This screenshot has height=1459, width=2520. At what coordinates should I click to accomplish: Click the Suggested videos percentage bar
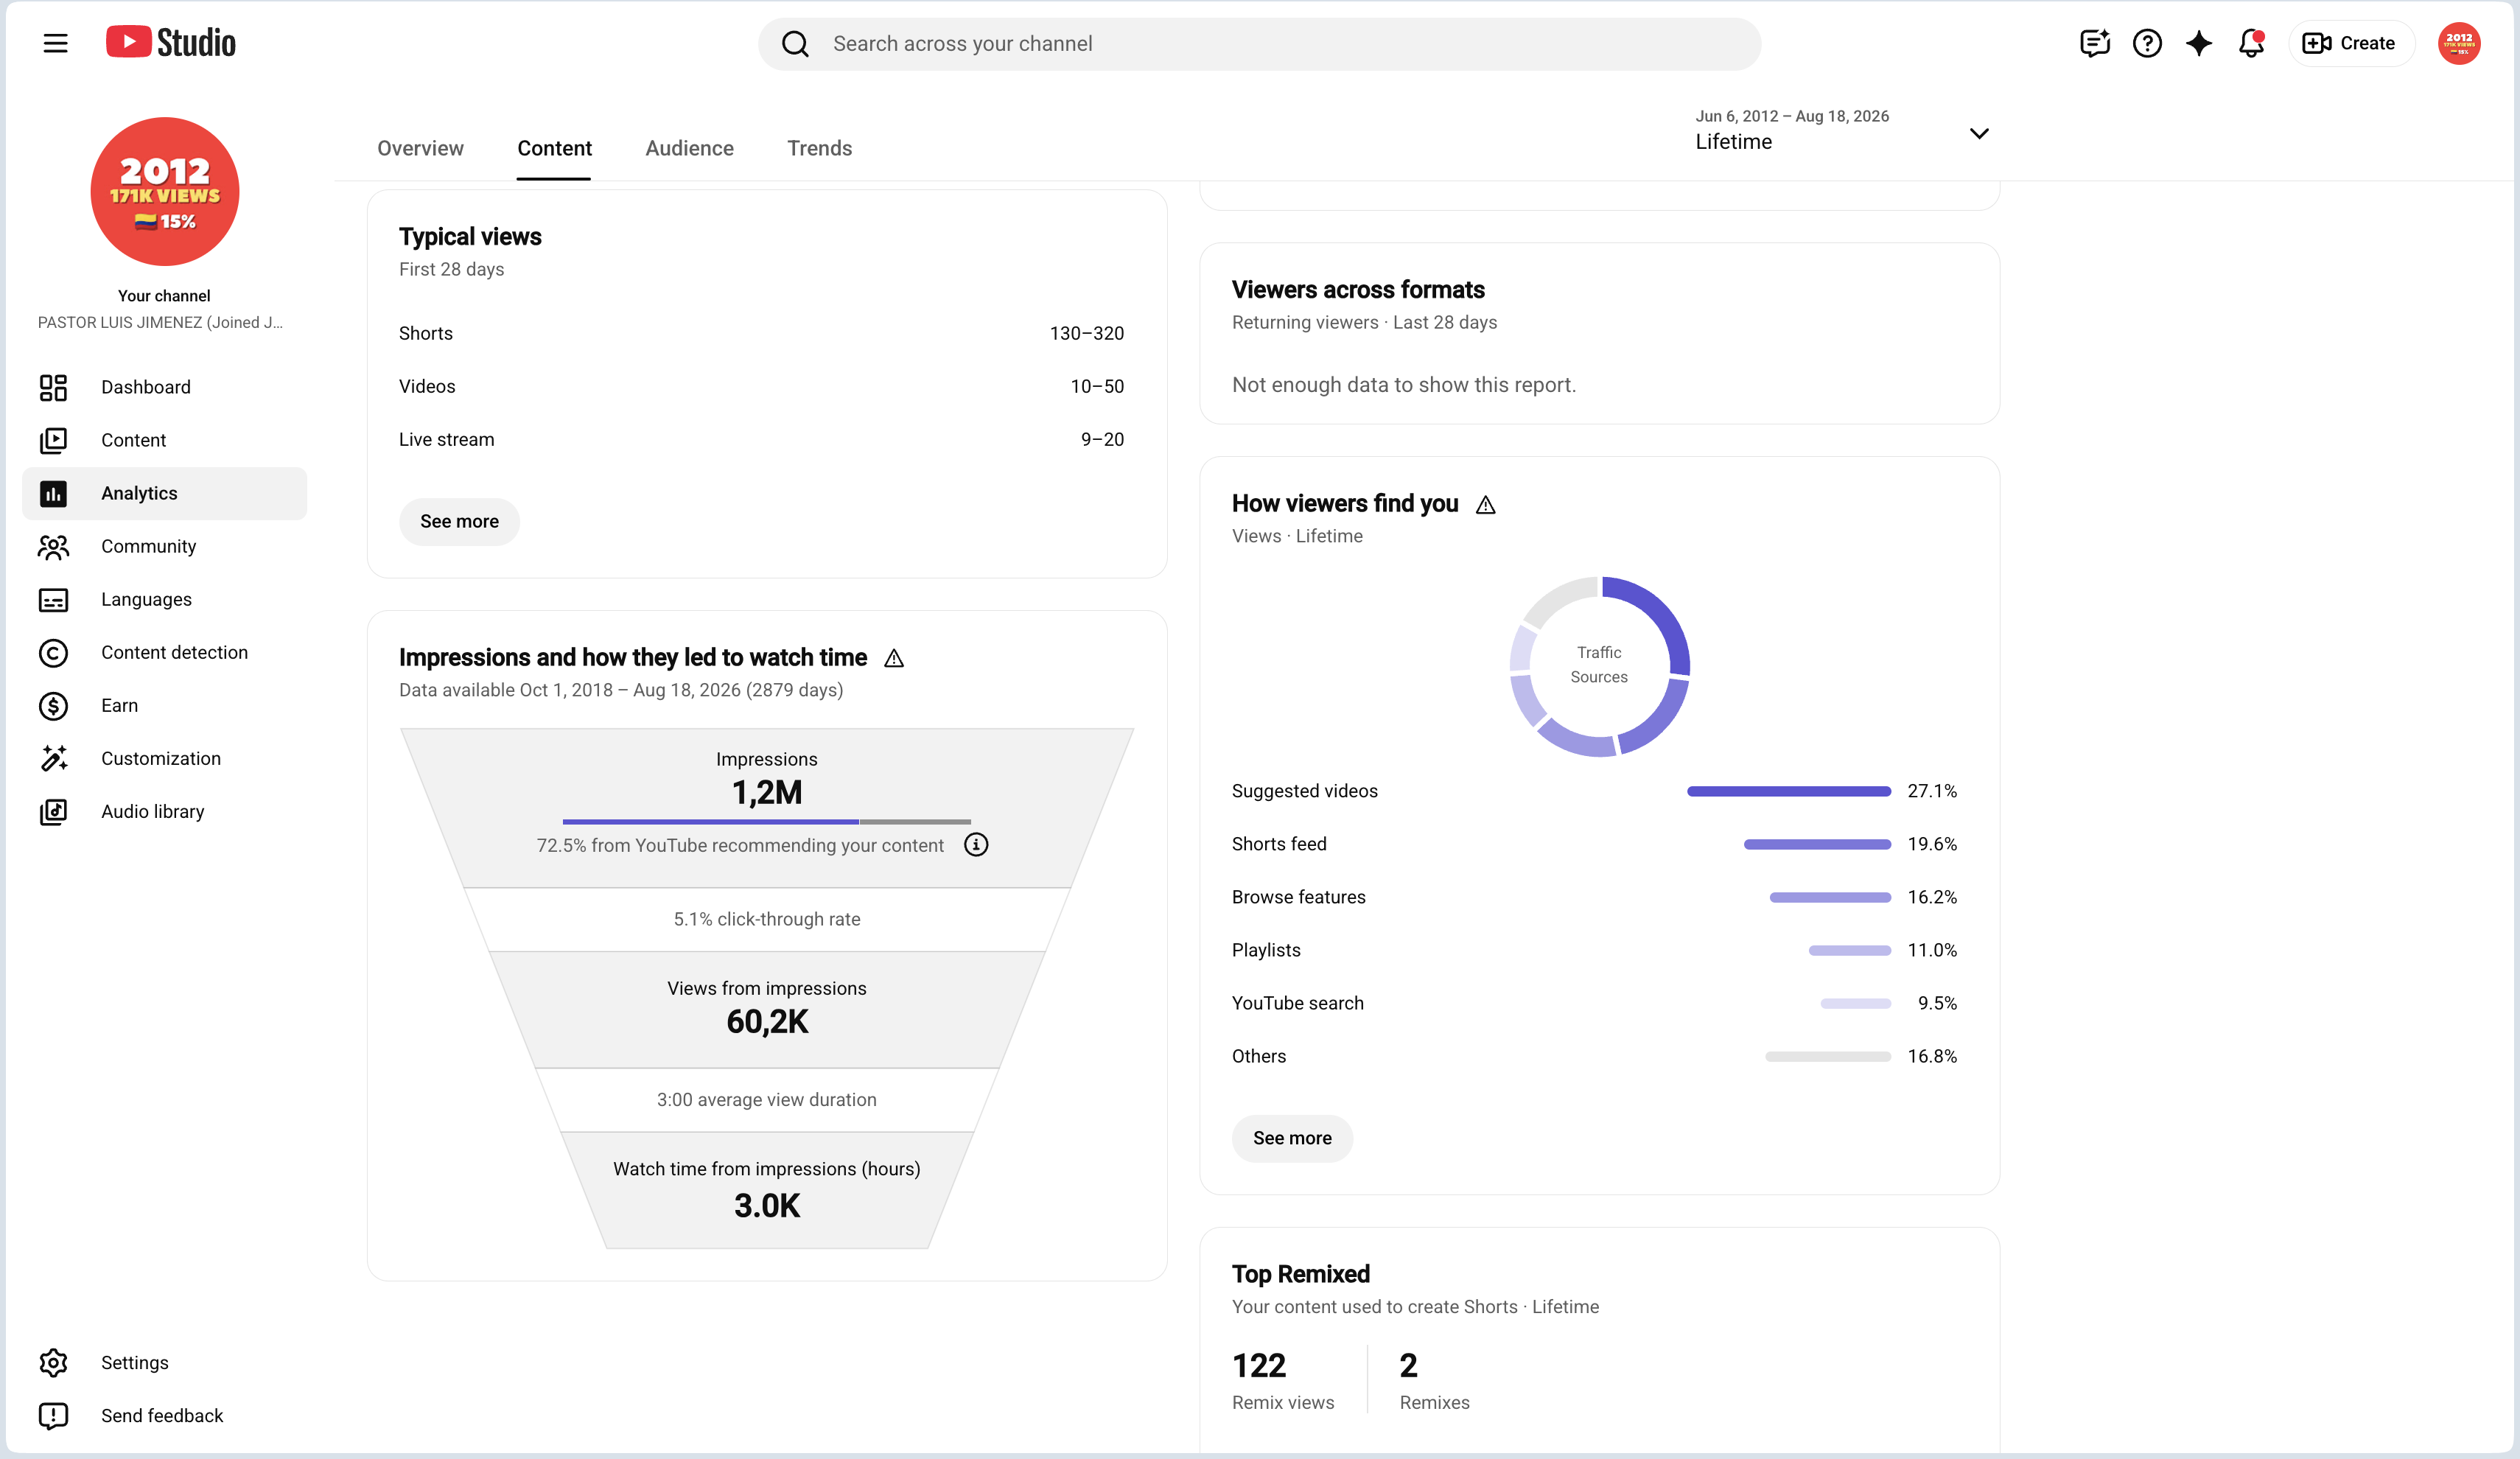point(1789,791)
